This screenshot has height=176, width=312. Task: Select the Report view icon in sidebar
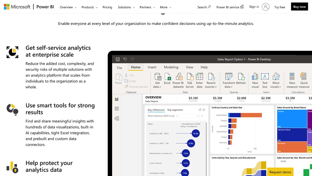(x=117, y=99)
